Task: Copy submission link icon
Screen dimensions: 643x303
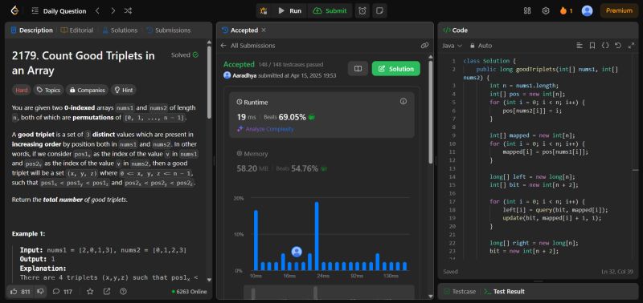Action: (x=424, y=46)
